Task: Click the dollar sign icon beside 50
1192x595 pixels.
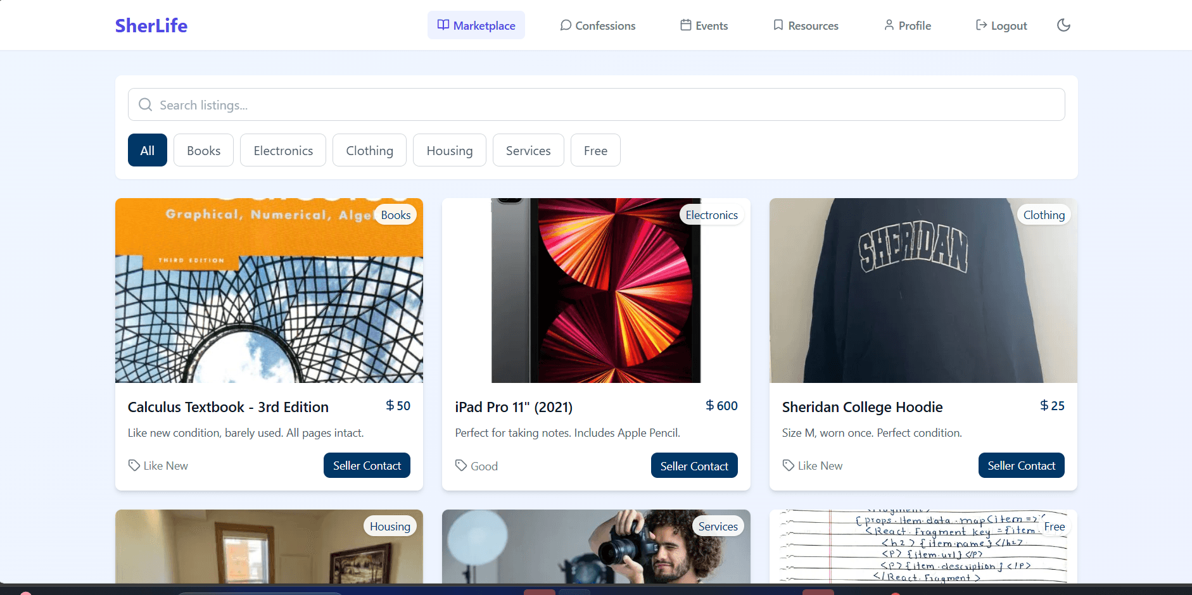Action: pyautogui.click(x=390, y=406)
